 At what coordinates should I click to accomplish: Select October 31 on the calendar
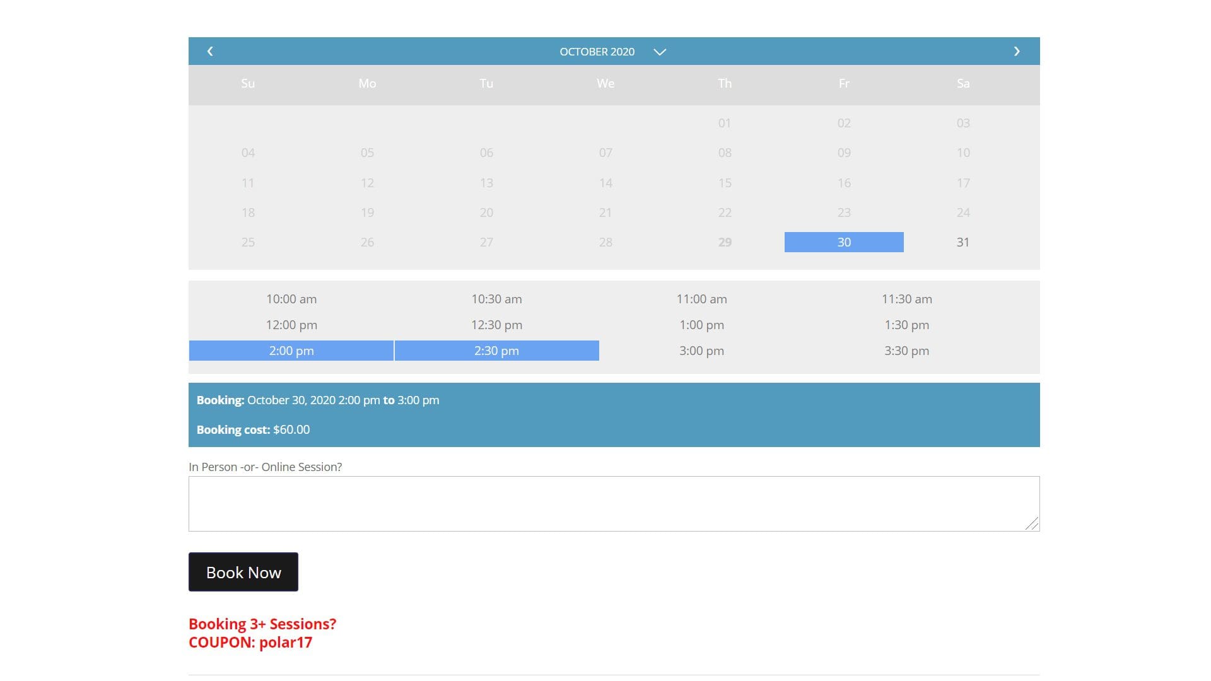pos(963,242)
